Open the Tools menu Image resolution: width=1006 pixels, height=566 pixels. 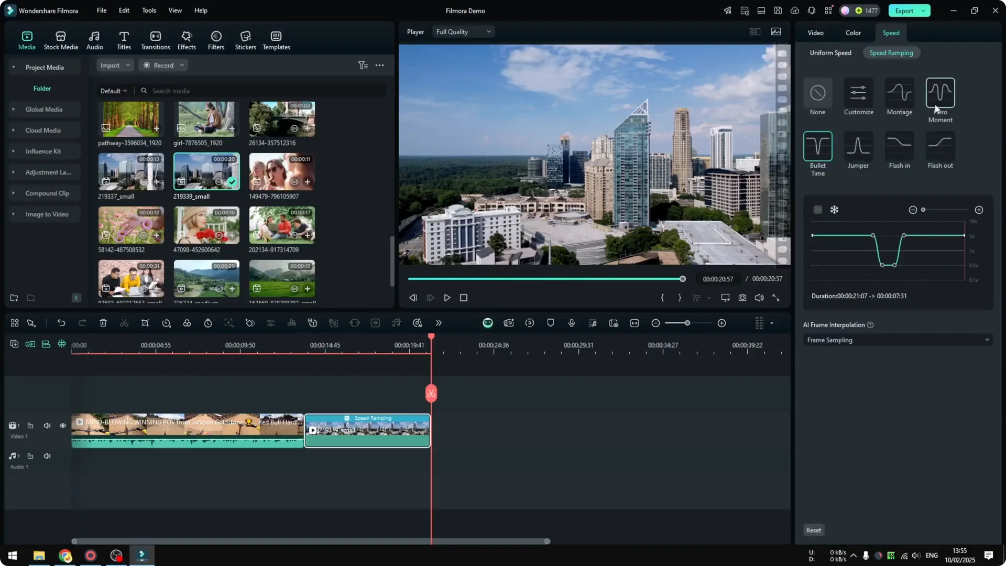[x=148, y=10]
